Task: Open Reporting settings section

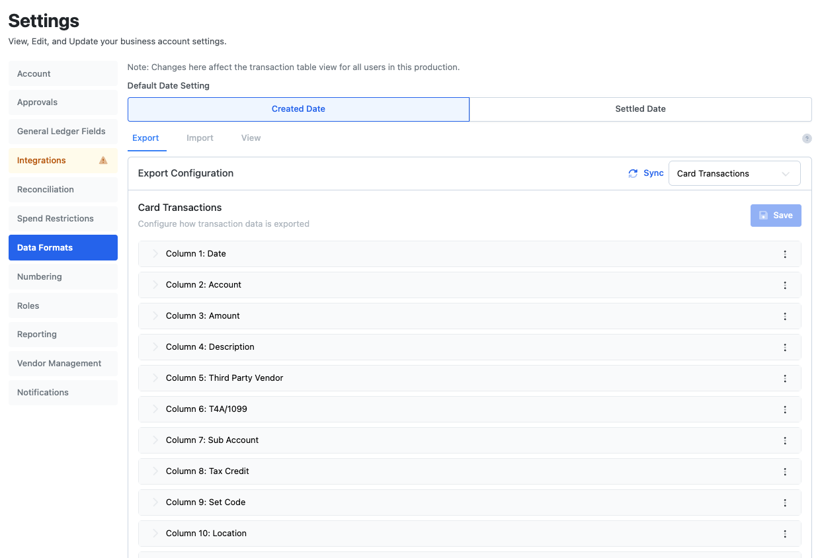Action: point(63,335)
